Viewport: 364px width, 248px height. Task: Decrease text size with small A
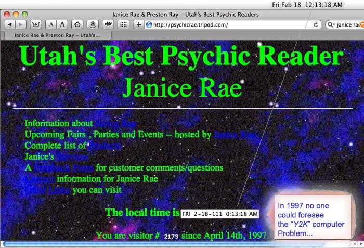[51, 24]
